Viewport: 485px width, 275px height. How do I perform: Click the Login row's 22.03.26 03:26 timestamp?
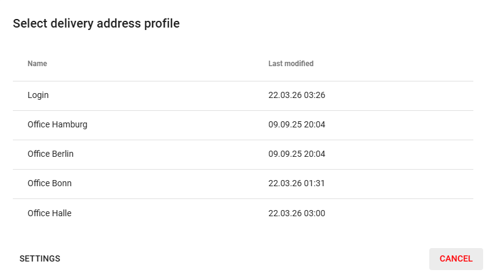(x=296, y=96)
